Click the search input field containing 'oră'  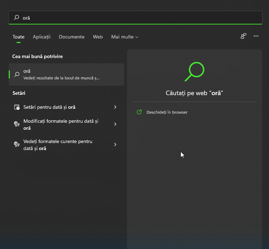click(x=135, y=18)
